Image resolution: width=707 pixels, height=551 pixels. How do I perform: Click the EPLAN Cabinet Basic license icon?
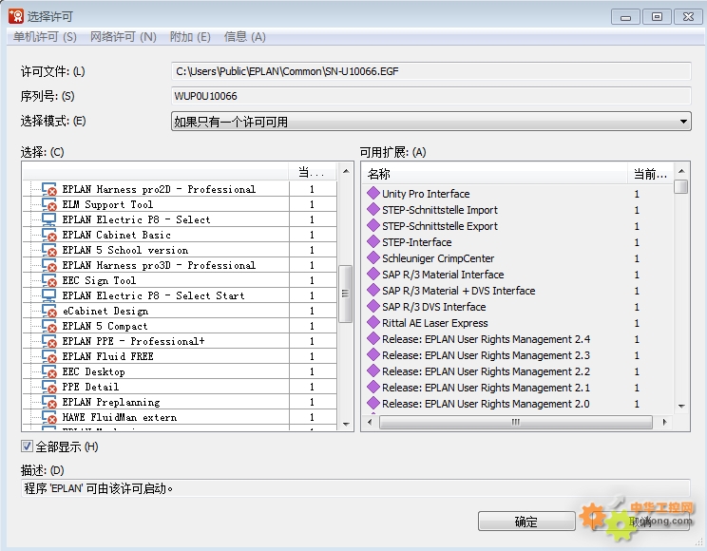tap(49, 235)
